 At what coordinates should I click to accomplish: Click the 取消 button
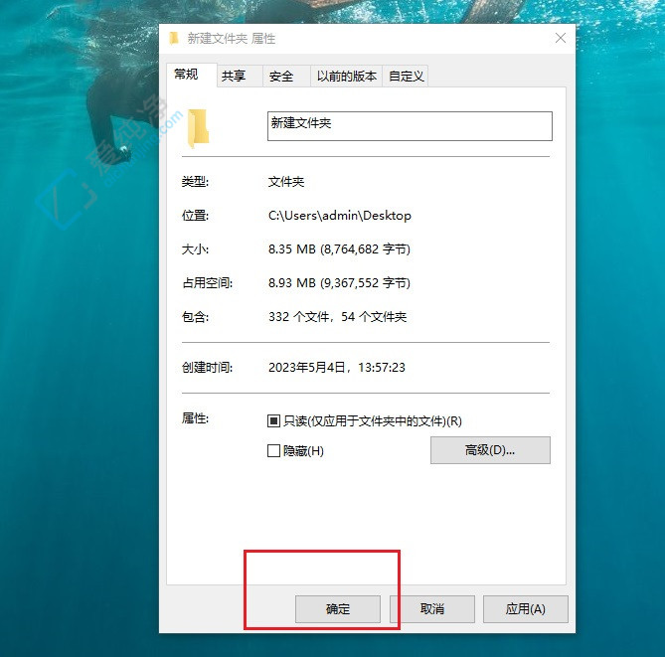(431, 609)
